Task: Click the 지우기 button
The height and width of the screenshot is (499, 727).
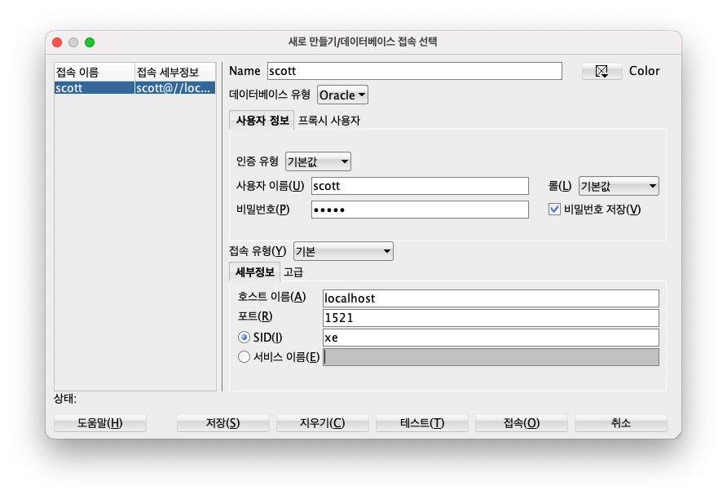Action: [x=323, y=423]
